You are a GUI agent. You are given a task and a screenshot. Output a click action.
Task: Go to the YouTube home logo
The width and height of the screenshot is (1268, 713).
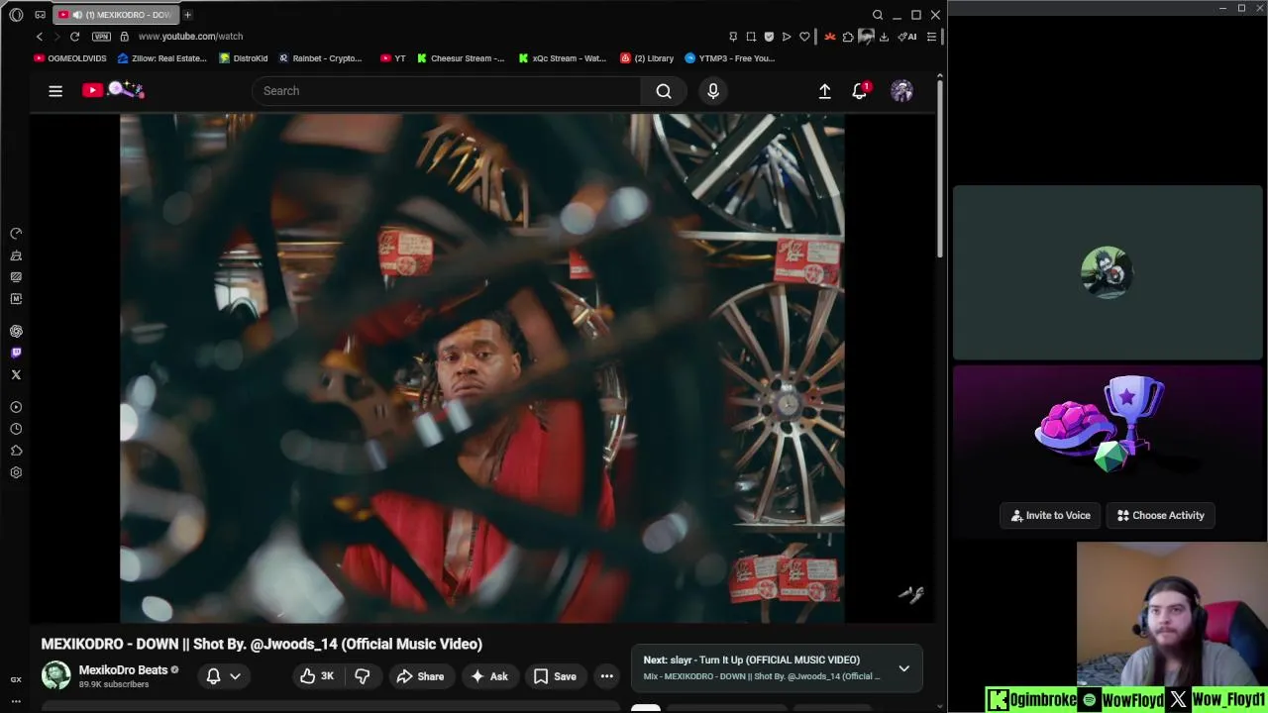pyautogui.click(x=113, y=90)
